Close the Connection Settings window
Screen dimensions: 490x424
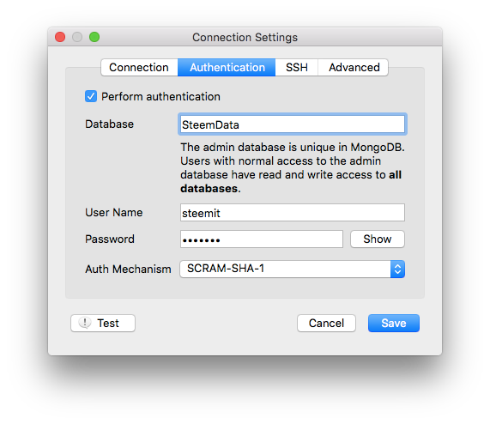click(x=60, y=37)
